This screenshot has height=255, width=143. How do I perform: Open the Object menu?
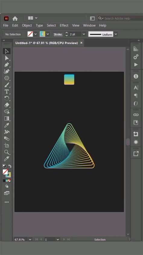click(27, 25)
